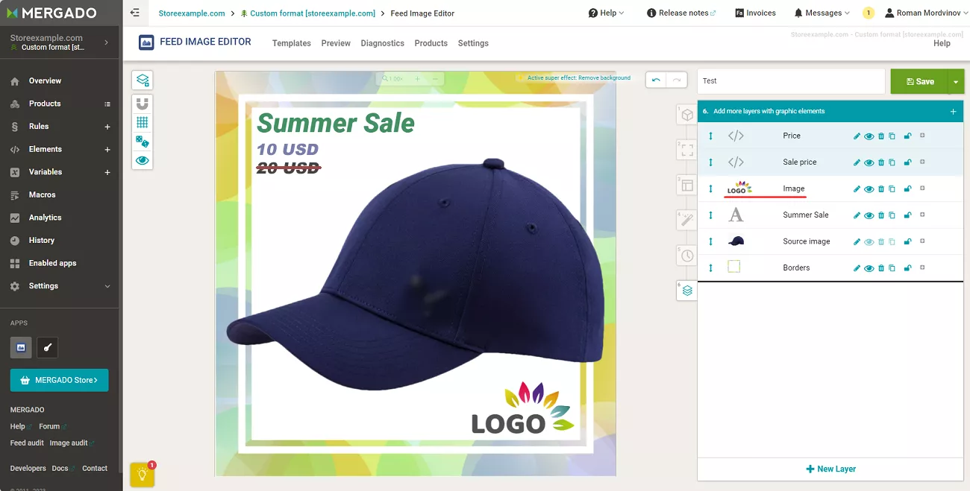This screenshot has height=491, width=970.
Task: Edit the Image layer
Action: pyautogui.click(x=857, y=189)
